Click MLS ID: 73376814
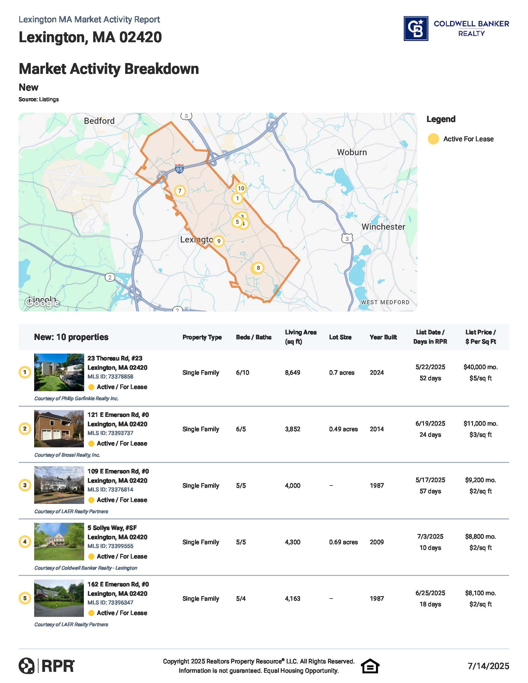 (111, 490)
